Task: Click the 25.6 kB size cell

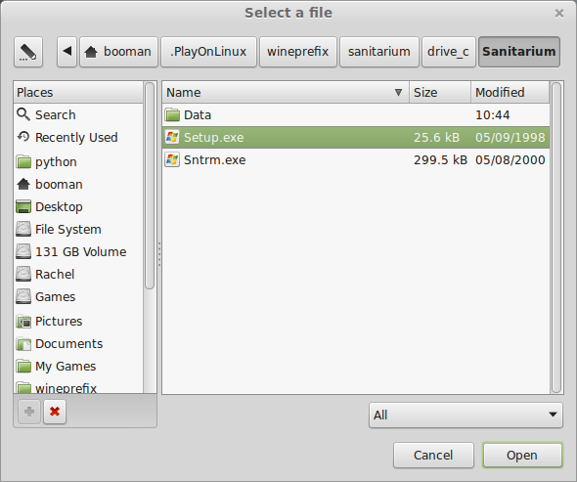Action: (437, 138)
